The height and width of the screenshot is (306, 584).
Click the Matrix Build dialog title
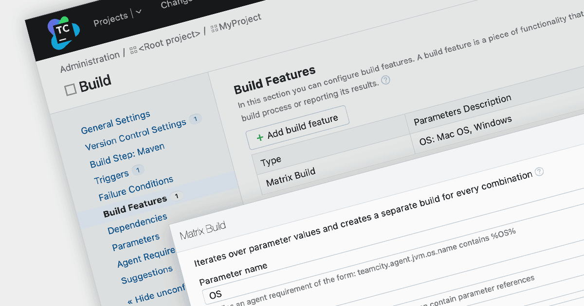pyautogui.click(x=202, y=231)
